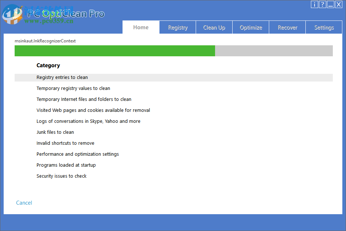Go to the Optimize tab
Image resolution: width=346 pixels, height=231 pixels.
pos(251,27)
